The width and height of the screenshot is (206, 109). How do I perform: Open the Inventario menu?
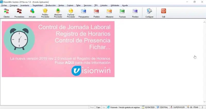click(x=25, y=5)
